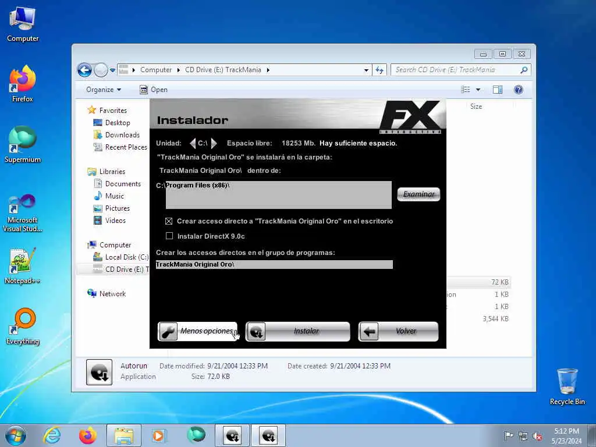Select Videos library
596x447 pixels.
pos(115,221)
